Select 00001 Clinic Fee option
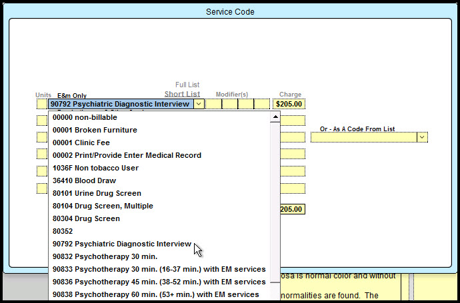The height and width of the screenshot is (303, 460). [x=81, y=143]
